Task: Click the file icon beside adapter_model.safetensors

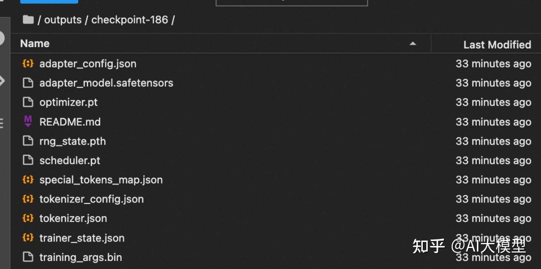Action: [28, 83]
